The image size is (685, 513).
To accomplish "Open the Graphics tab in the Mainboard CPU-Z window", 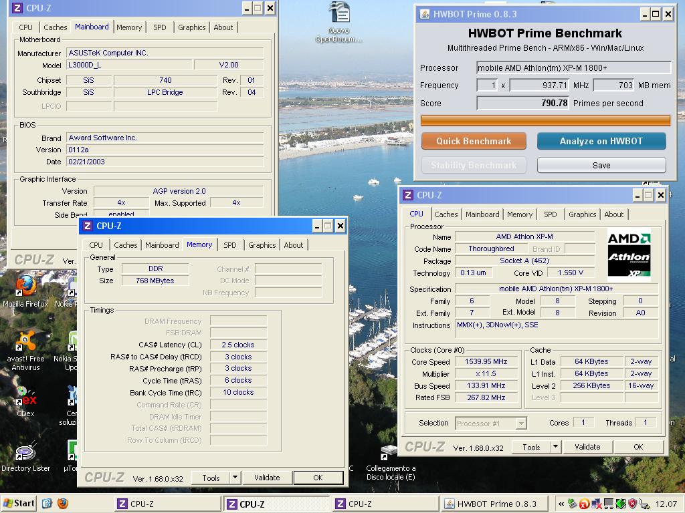I will (191, 27).
